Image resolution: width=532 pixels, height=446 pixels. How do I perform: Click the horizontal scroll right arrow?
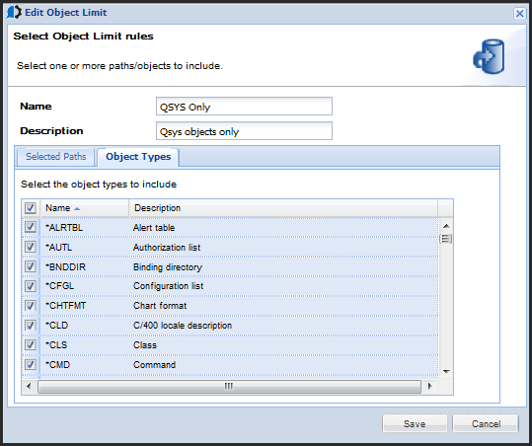point(430,386)
